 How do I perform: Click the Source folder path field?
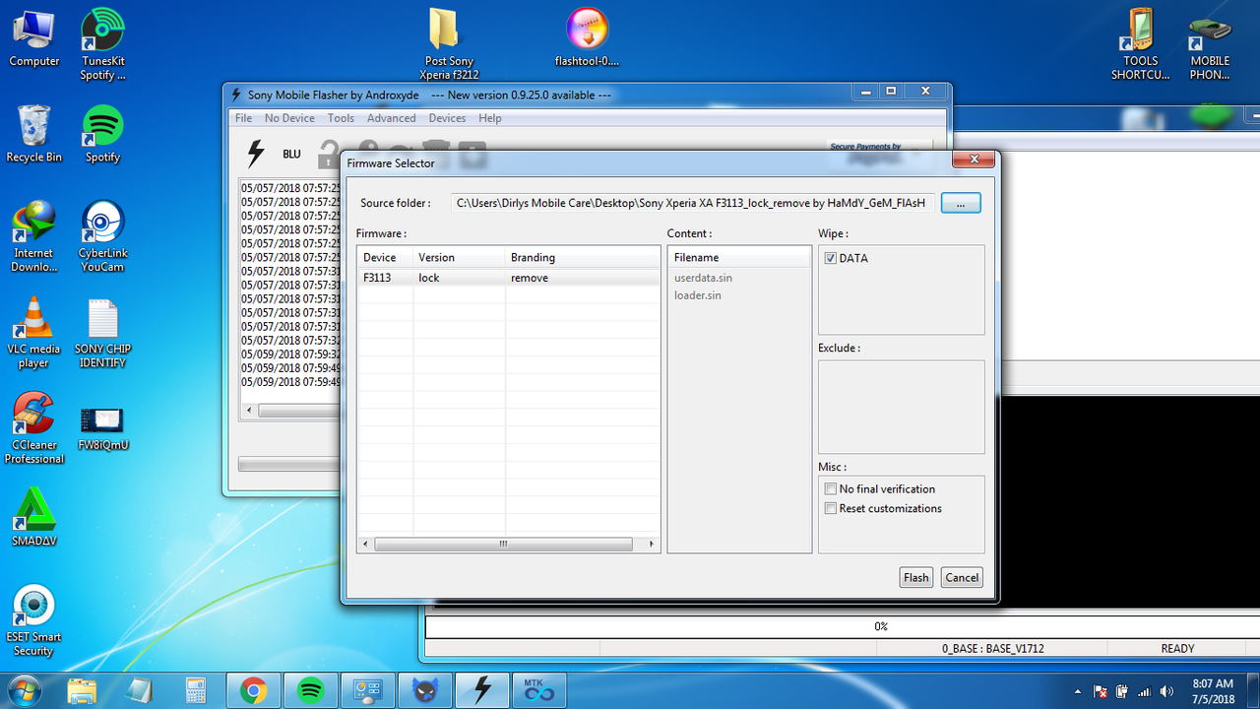(x=693, y=203)
